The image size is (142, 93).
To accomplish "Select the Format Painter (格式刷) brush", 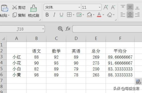I will click(x=34, y=8).
